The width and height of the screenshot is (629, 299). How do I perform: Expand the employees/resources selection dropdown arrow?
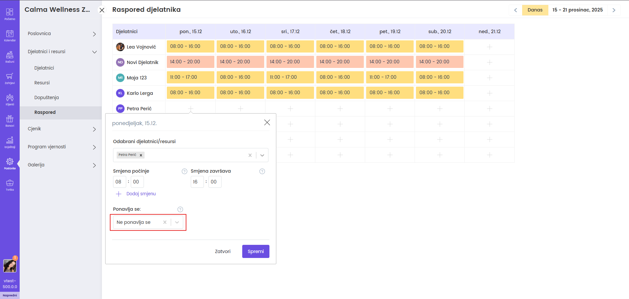pos(262,155)
